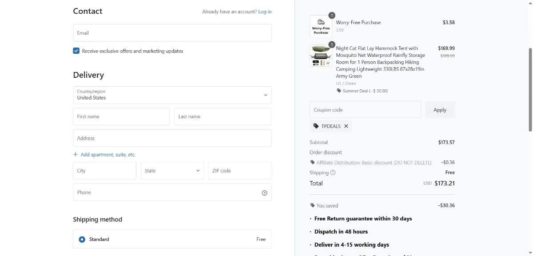The image size is (533, 256).
Task: Click the -$30.36 You saved amount
Action: [x=446, y=206]
